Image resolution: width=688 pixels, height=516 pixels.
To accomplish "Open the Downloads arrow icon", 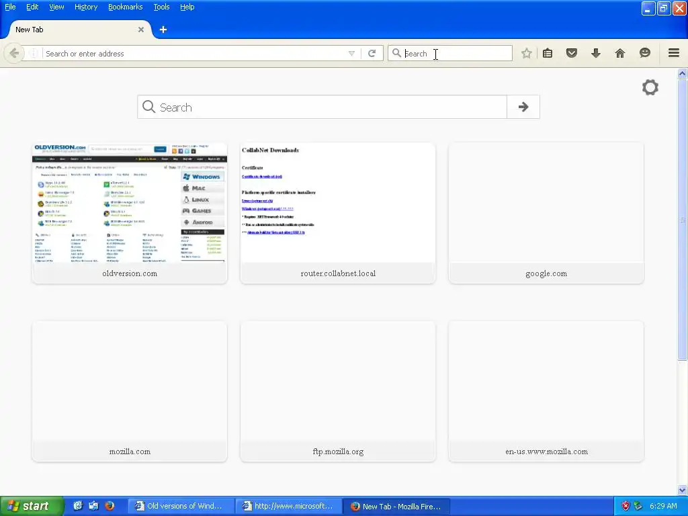I will tap(595, 54).
